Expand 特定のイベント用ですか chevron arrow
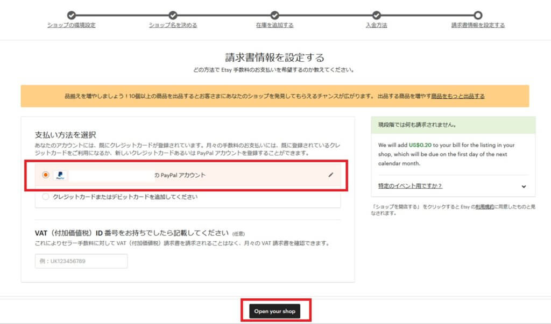Screen dimensions: 551x324 [x=524, y=186]
